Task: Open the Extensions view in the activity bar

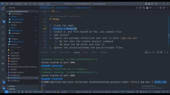Action: [3, 39]
